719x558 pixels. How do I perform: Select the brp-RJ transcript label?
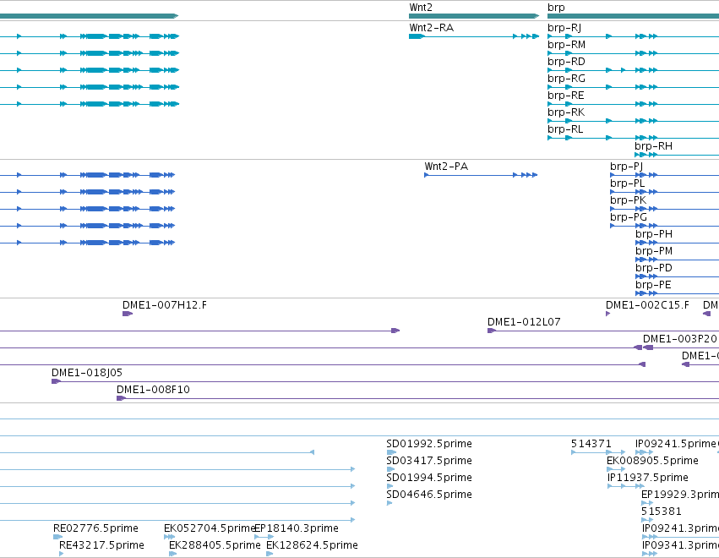pos(564,28)
